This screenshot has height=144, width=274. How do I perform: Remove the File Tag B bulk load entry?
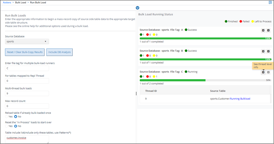coord(268,51)
